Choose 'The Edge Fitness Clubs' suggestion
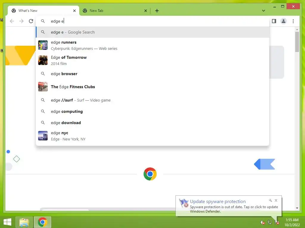 point(152,87)
